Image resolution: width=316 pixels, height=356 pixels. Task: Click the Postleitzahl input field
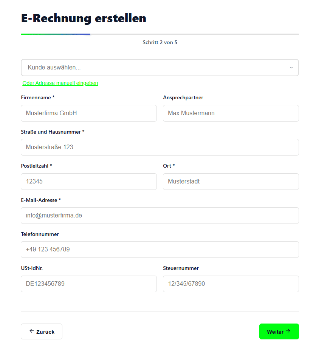point(88,182)
